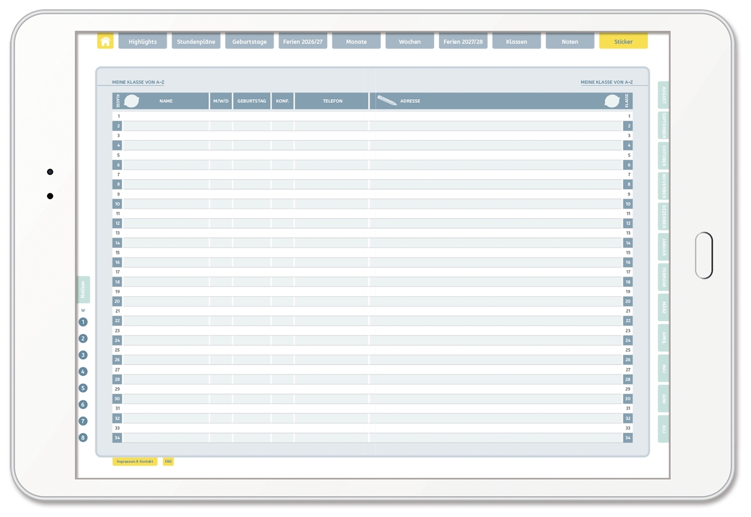This screenshot has height=517, width=751.
Task: Switch to the Stundenpläne tab
Action: 196,41
